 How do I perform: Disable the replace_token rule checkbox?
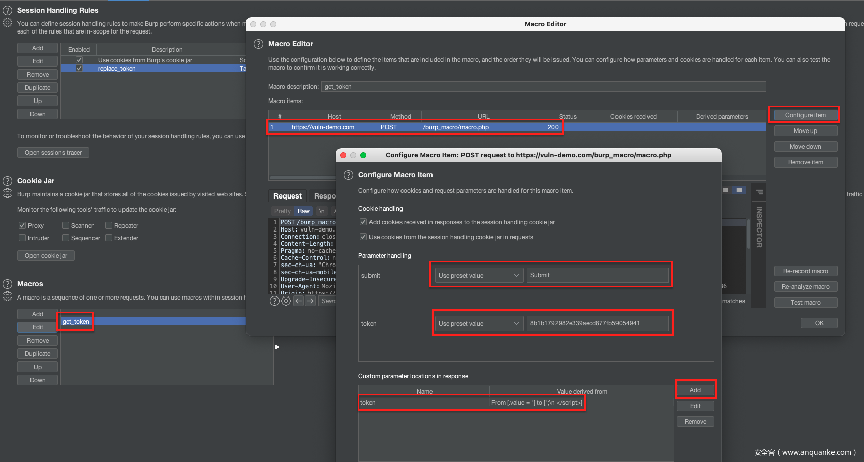(79, 68)
